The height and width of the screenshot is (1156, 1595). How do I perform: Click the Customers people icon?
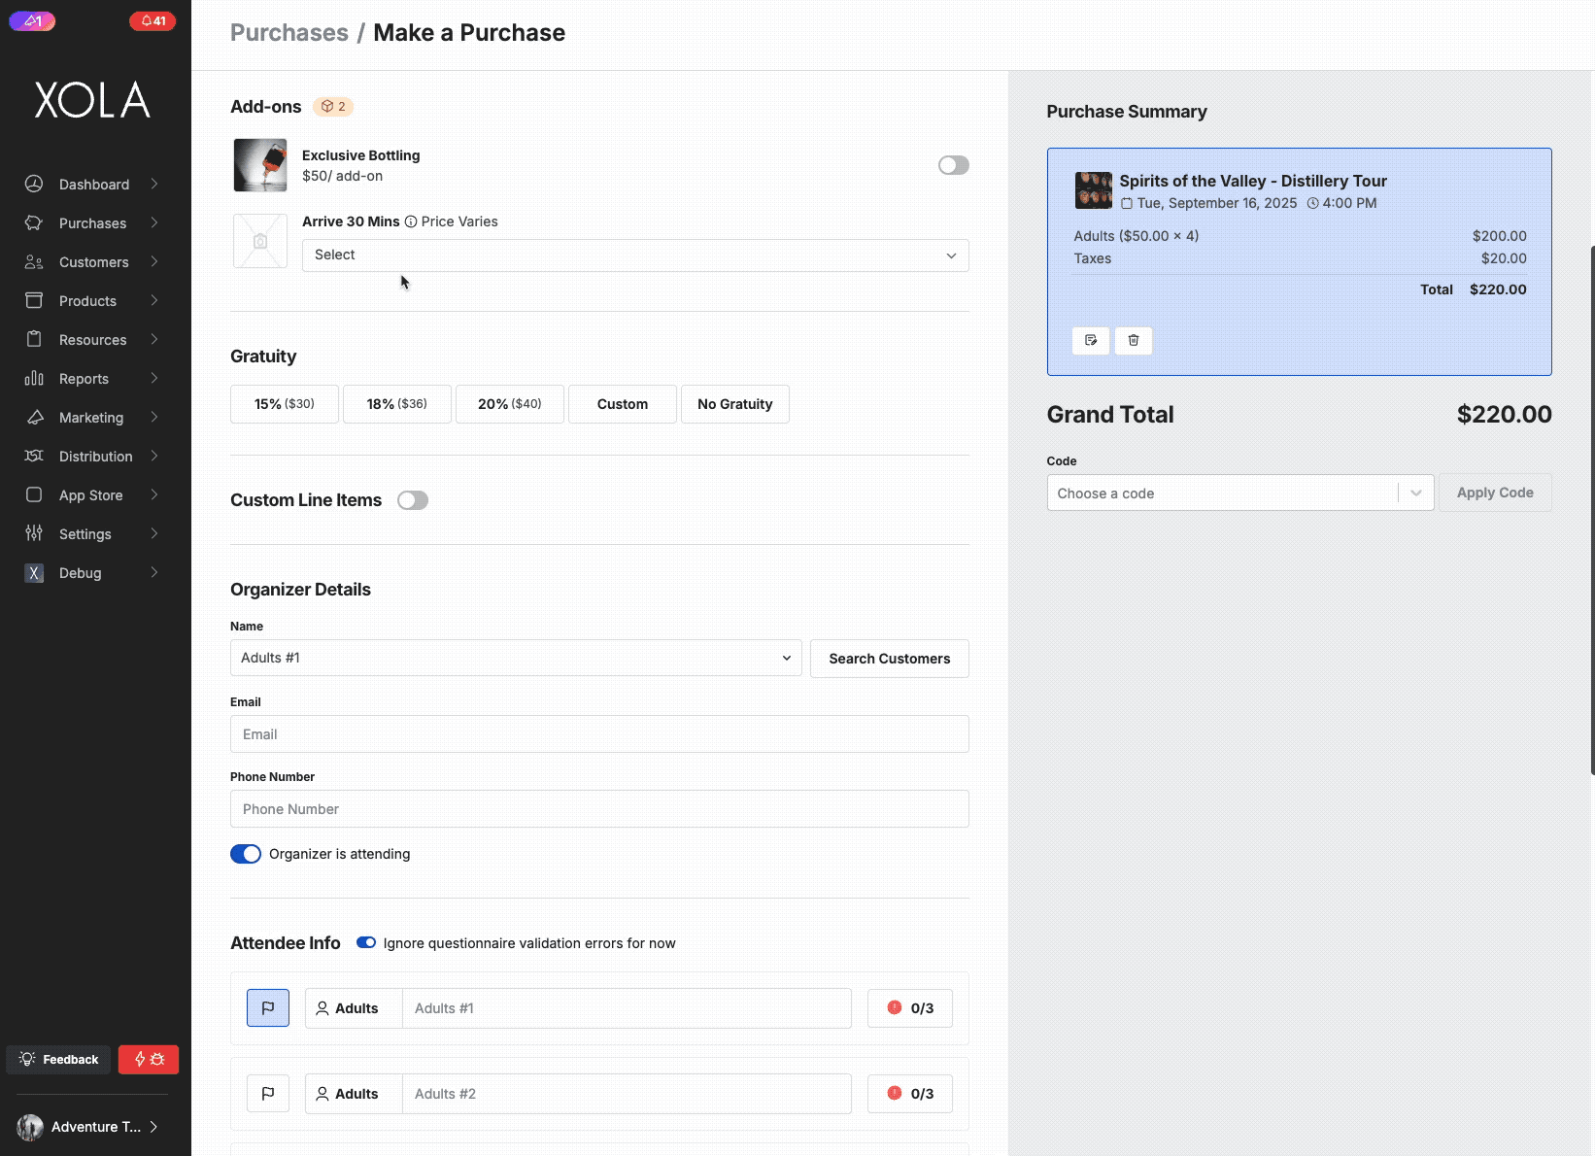click(x=34, y=261)
